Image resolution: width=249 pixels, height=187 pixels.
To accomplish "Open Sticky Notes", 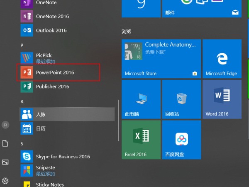I will (x=49, y=184).
